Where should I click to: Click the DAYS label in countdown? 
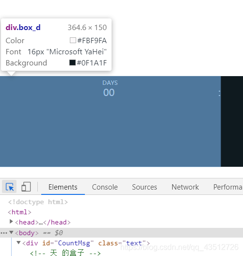[110, 83]
